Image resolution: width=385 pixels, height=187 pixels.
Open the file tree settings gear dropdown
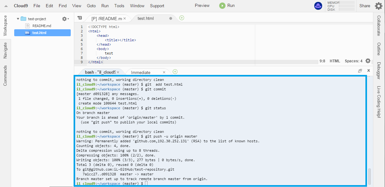click(65, 19)
